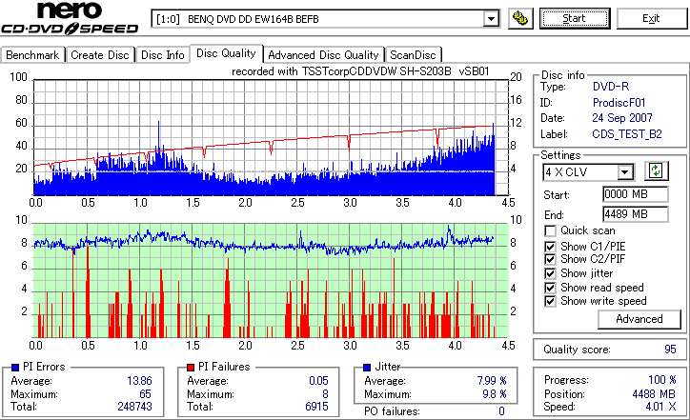Select the BENQ DVD DD EW164B drive field

coord(325,19)
